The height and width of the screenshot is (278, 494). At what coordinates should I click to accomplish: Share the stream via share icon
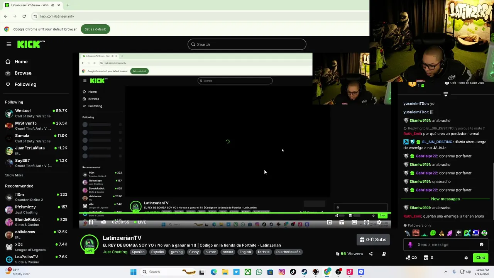point(370,254)
